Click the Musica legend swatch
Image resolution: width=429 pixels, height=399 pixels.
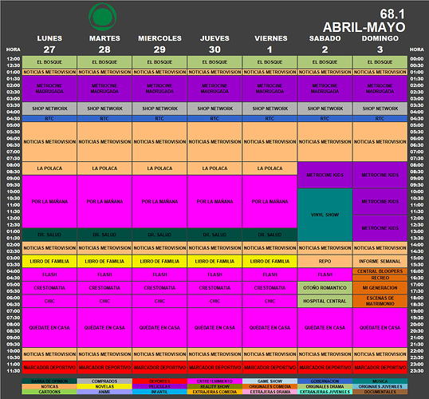click(x=380, y=381)
